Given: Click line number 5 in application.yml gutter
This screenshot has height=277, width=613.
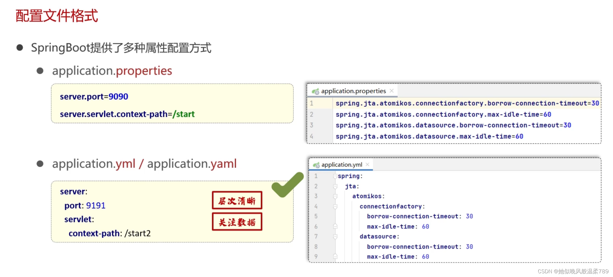Looking at the screenshot, I should point(316,216).
